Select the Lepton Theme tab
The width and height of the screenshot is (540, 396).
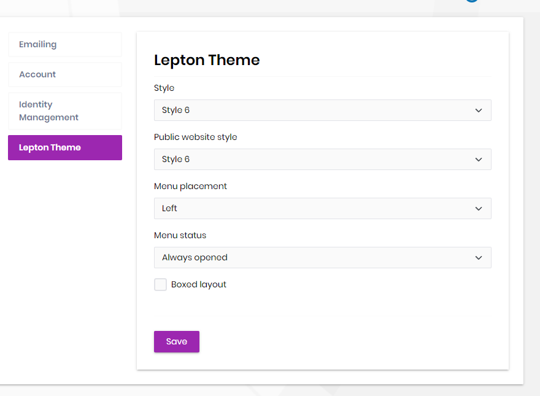[x=64, y=148]
